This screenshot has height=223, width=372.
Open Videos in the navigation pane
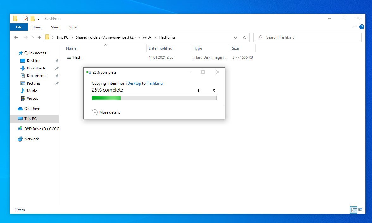(x=32, y=98)
